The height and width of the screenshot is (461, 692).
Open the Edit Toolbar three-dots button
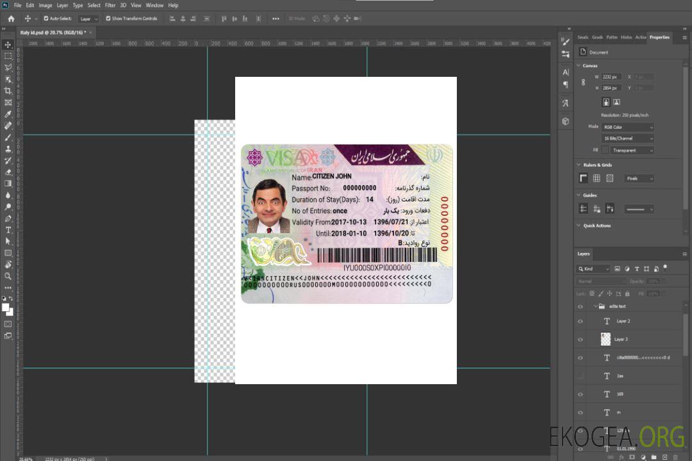(x=8, y=287)
